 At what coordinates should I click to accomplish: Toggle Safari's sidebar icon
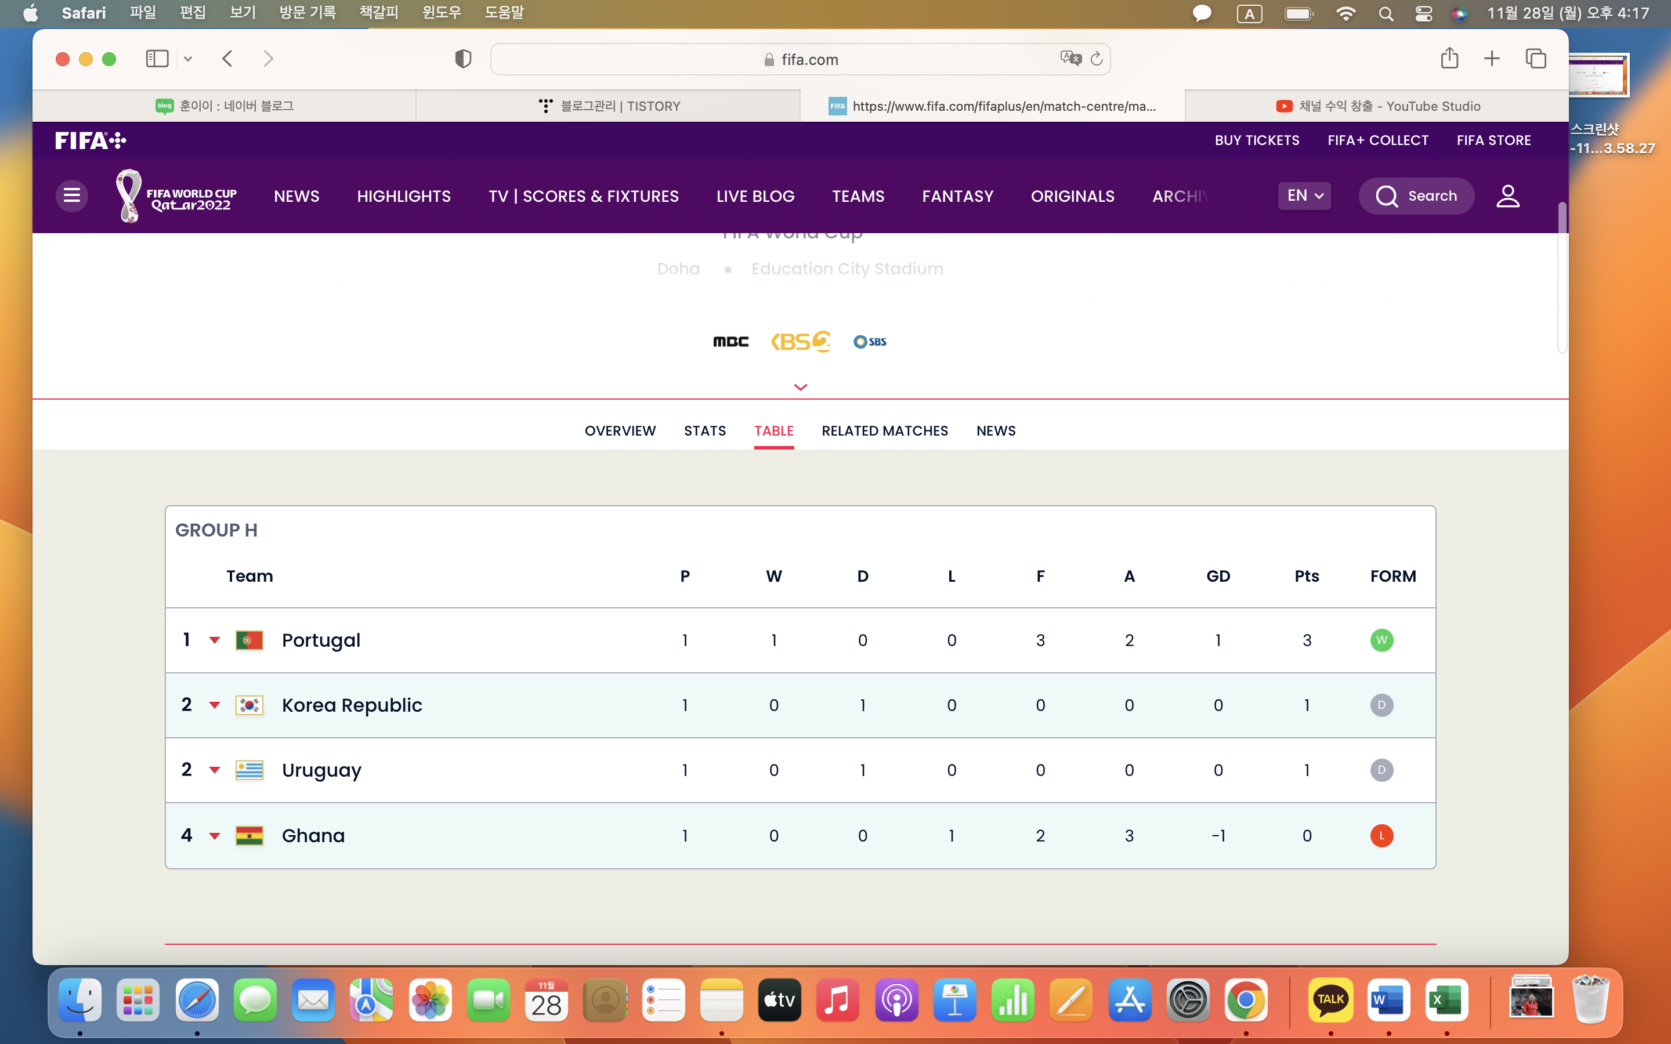coord(157,59)
